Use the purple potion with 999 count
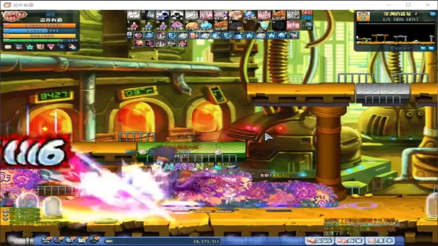 point(163,25)
